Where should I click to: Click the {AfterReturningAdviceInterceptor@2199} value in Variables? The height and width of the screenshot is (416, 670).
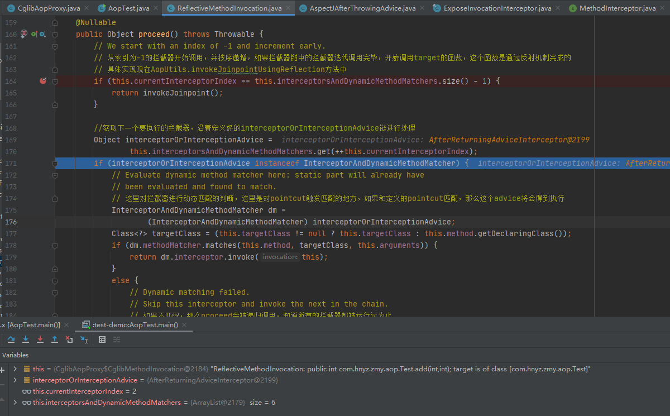pyautogui.click(x=212, y=380)
